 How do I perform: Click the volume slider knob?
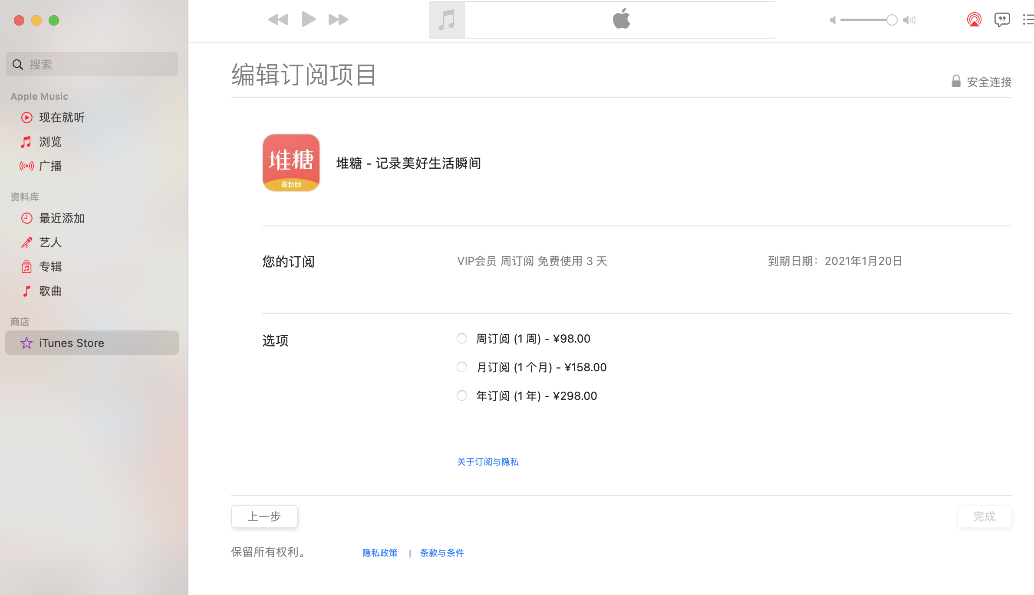[x=892, y=20]
